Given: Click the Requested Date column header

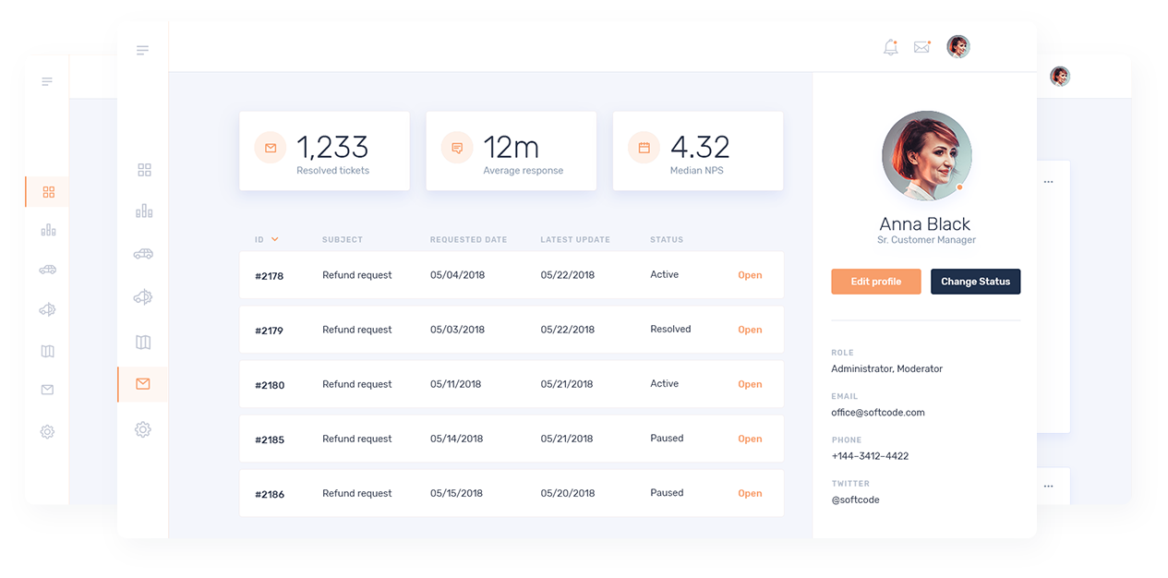Looking at the screenshot, I should pos(468,240).
